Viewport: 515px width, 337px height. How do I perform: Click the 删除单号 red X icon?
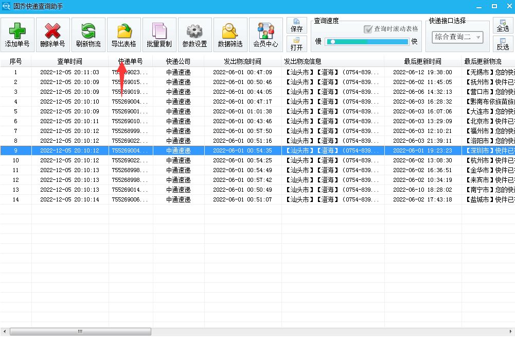pyautogui.click(x=52, y=30)
